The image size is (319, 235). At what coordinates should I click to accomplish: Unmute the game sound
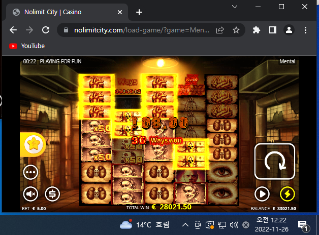click(30, 194)
